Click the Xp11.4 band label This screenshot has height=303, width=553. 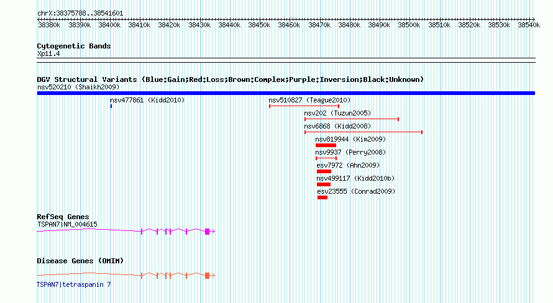point(48,53)
